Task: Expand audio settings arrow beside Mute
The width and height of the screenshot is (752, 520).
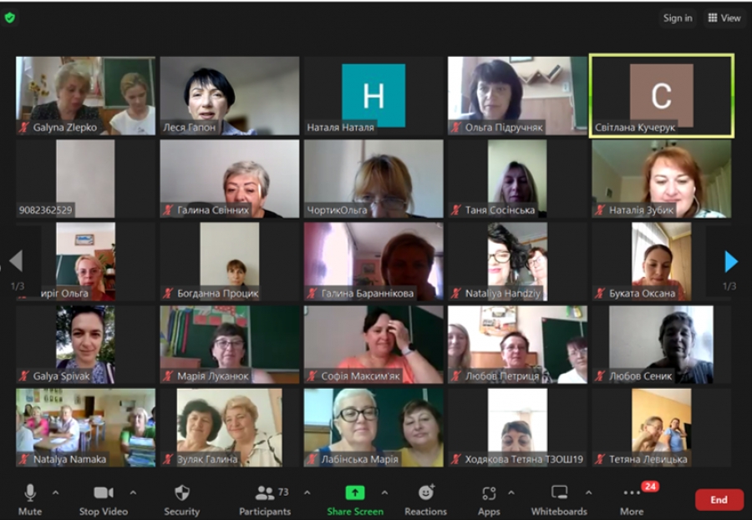Action: [56, 492]
